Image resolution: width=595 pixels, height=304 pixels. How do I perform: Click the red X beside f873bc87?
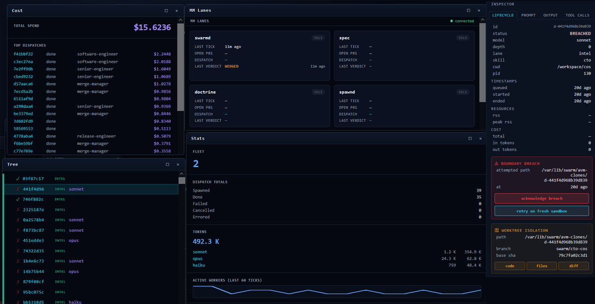(18, 230)
